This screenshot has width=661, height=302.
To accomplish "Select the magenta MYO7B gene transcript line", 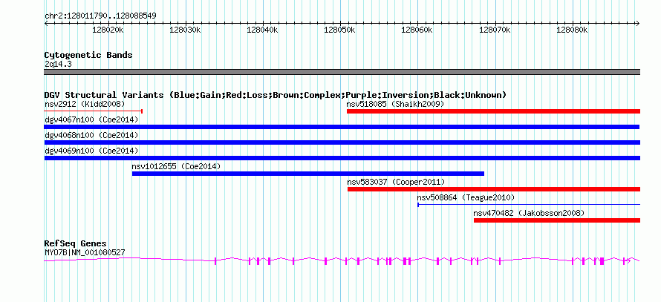I will 342,261.
